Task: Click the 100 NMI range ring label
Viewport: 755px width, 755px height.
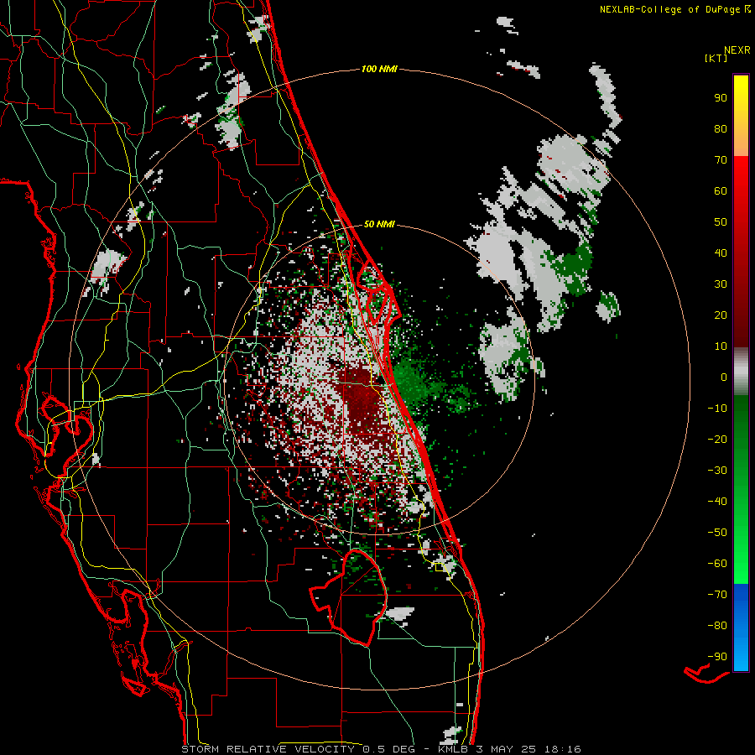Action: point(379,70)
